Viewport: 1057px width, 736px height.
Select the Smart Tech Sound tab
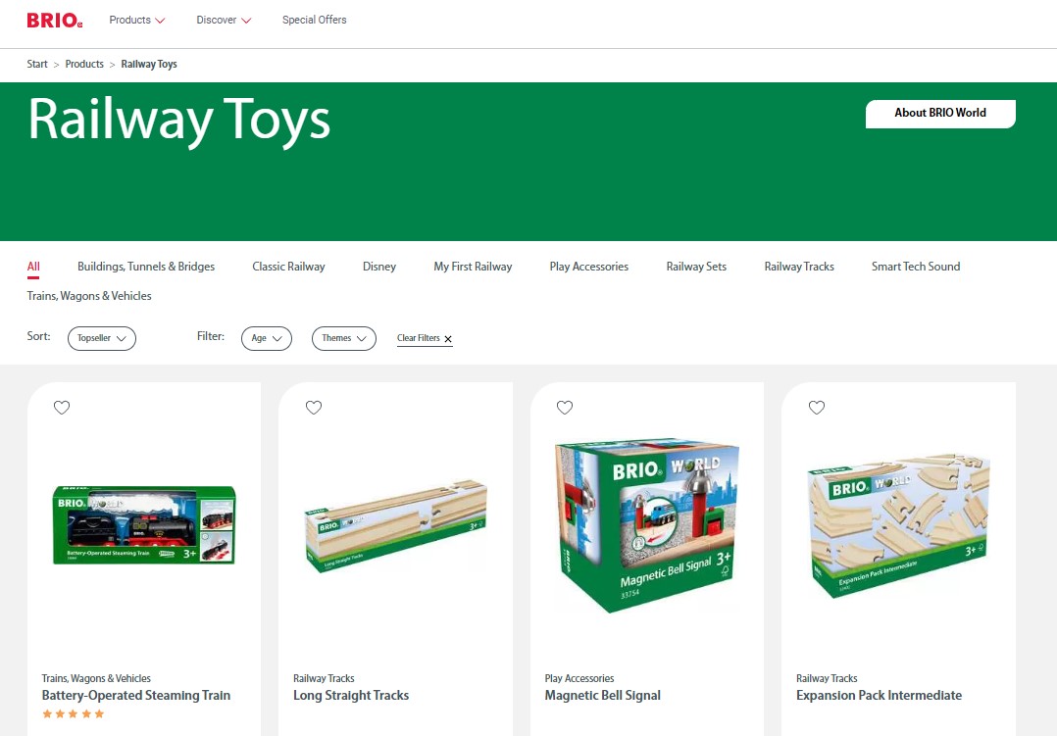point(916,267)
